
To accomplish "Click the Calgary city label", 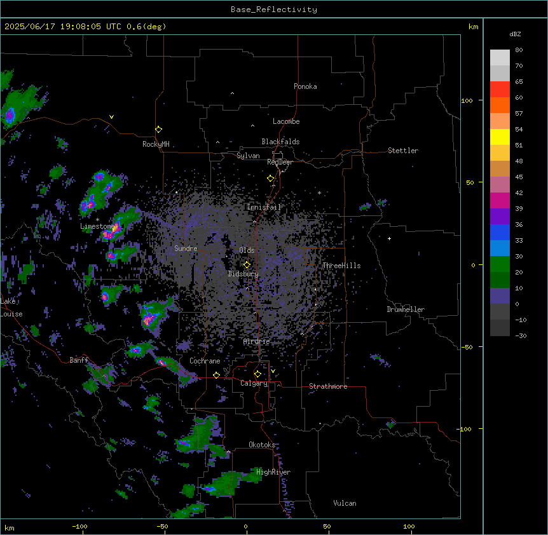I will pyautogui.click(x=254, y=383).
